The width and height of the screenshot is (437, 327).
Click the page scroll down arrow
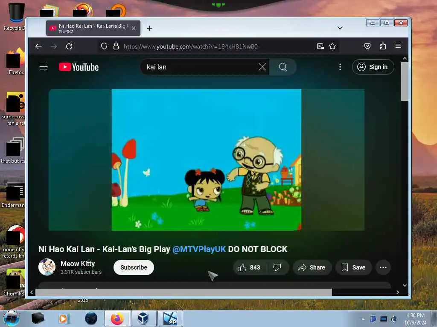click(405, 285)
